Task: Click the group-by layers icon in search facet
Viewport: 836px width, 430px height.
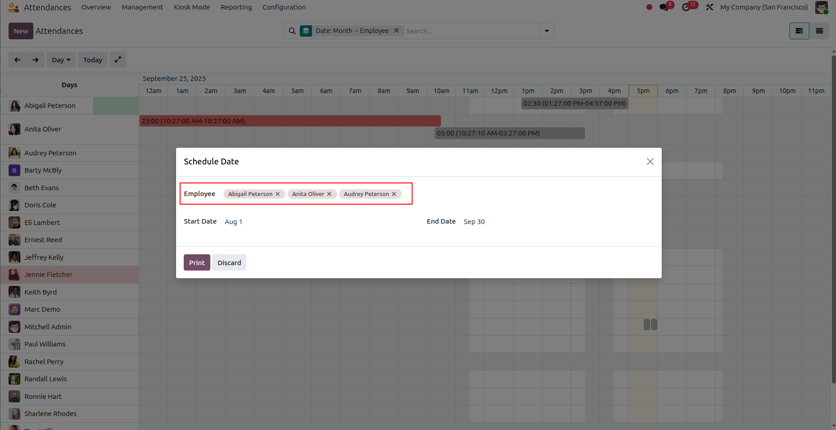Action: click(x=306, y=31)
